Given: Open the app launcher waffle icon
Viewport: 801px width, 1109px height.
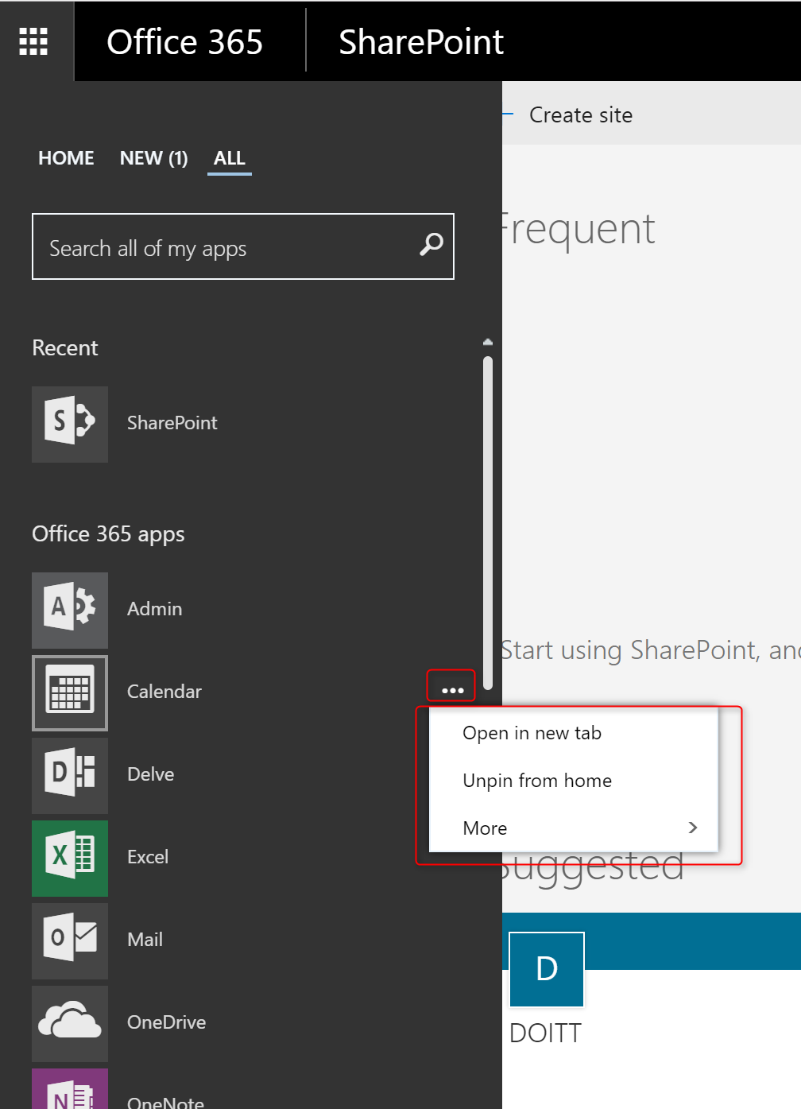Looking at the screenshot, I should click(33, 41).
